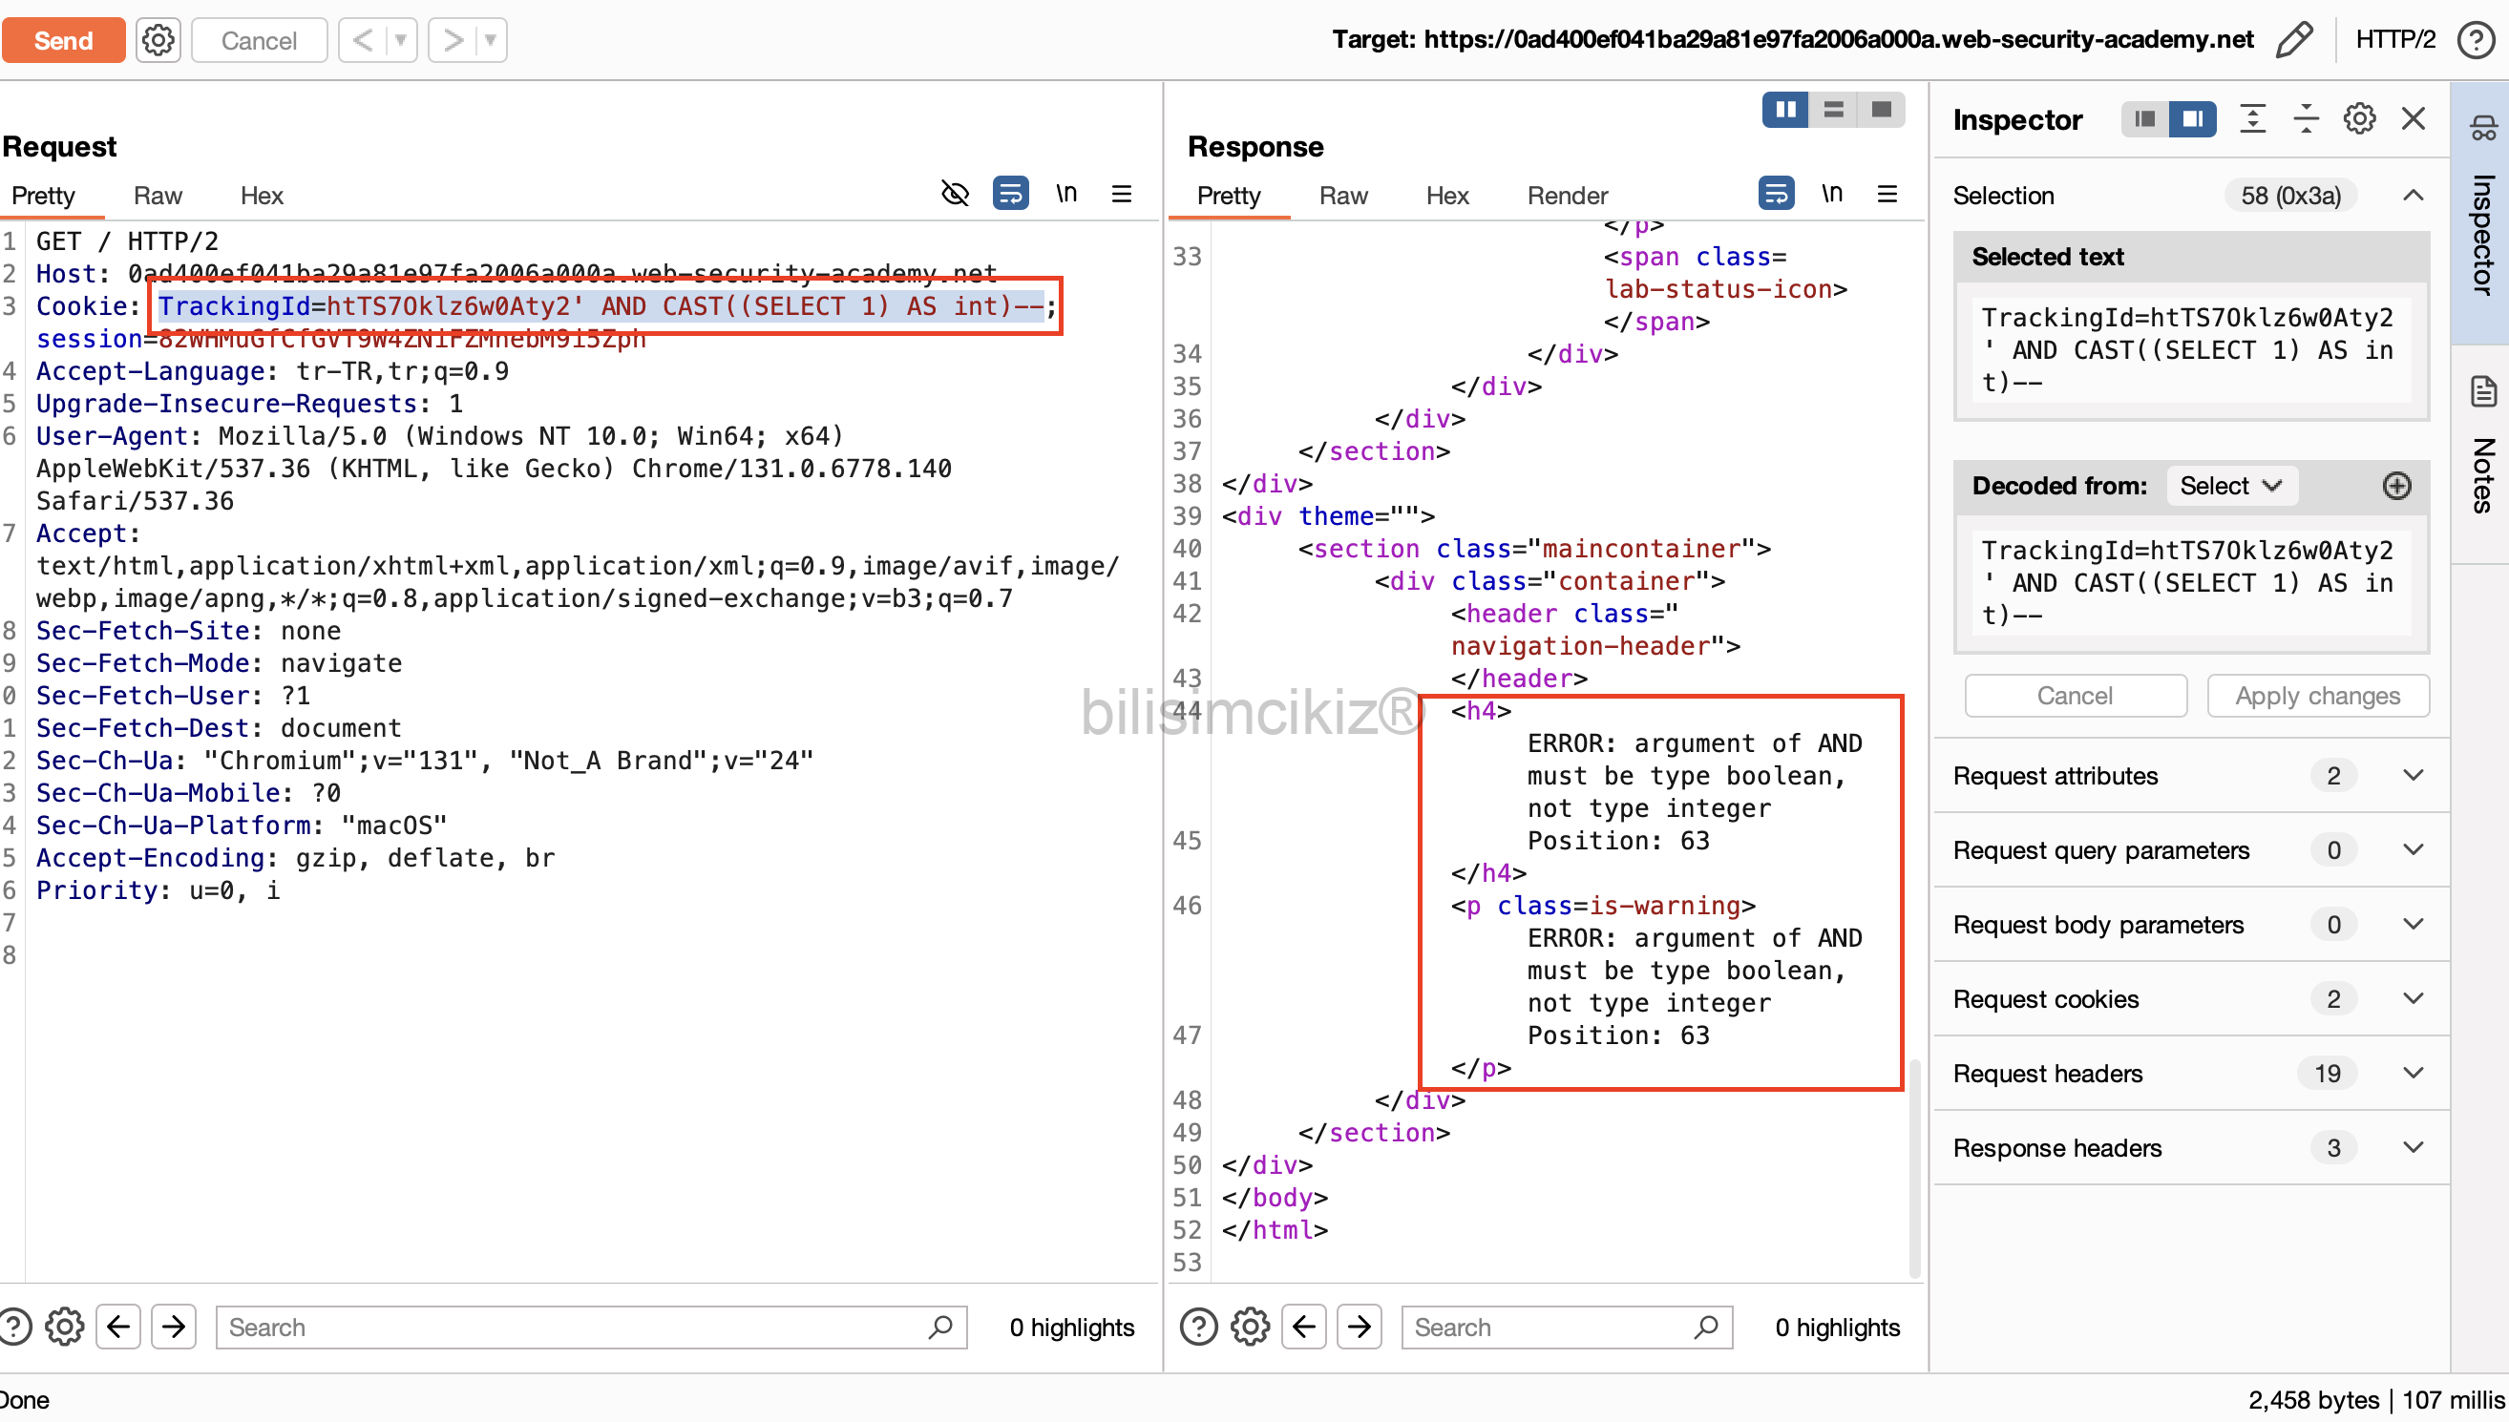
Task: Open the Decoded from Select dropdown
Action: 2230,486
